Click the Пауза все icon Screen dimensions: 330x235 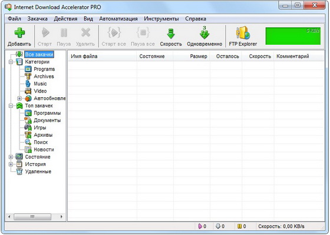point(143,32)
